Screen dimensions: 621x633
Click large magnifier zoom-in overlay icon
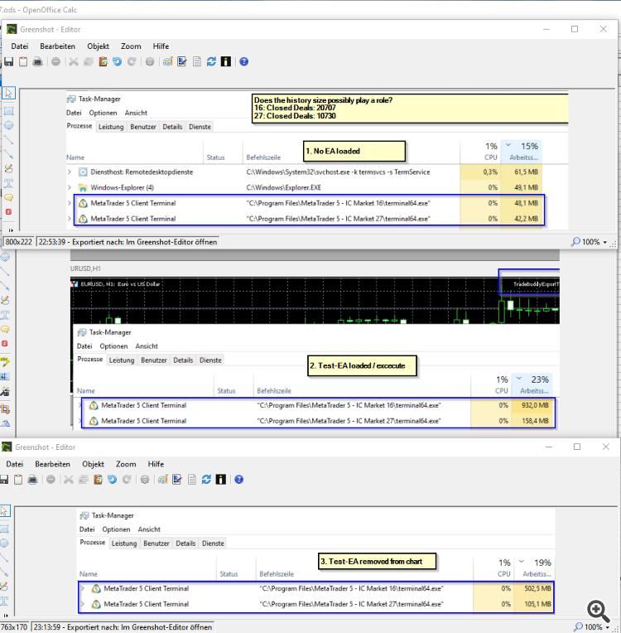coord(599,612)
